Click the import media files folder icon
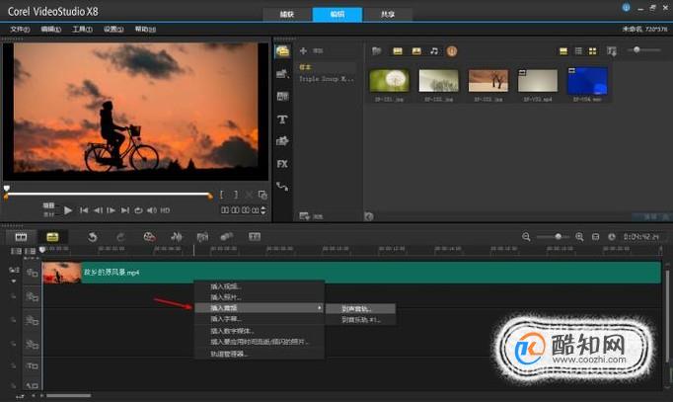This screenshot has height=402, width=673. 376,51
